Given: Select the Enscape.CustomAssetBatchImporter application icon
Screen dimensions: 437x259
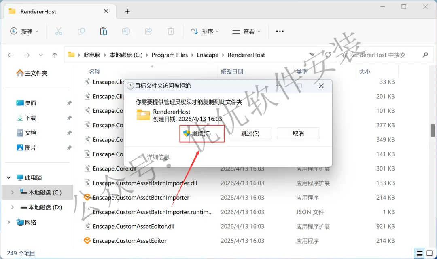Looking at the screenshot, I should point(87,197).
